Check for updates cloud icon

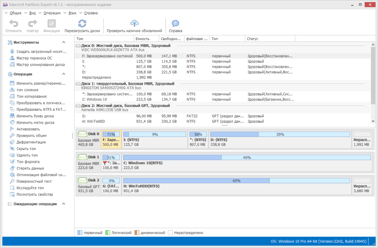click(x=134, y=24)
